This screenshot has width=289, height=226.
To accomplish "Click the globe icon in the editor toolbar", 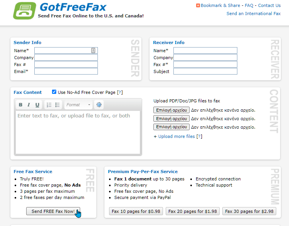I will [x=99, y=105].
